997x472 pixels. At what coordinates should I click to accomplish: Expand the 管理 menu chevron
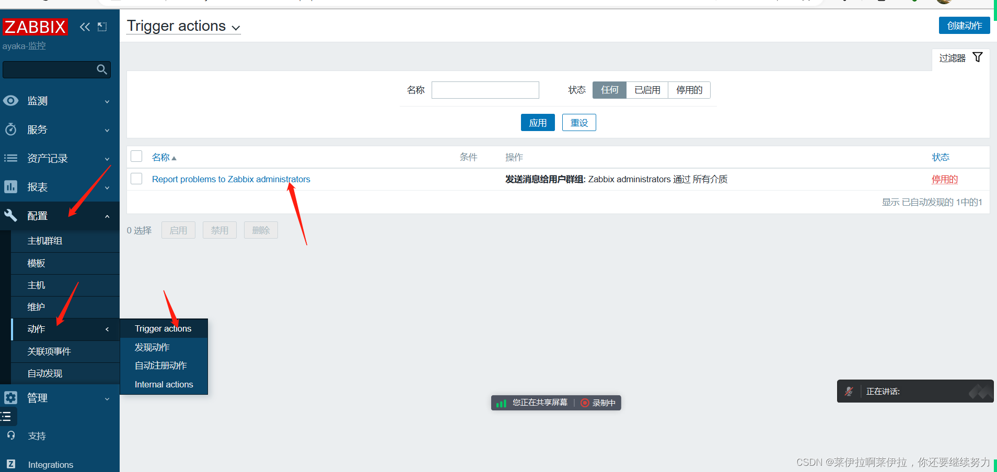pos(107,398)
